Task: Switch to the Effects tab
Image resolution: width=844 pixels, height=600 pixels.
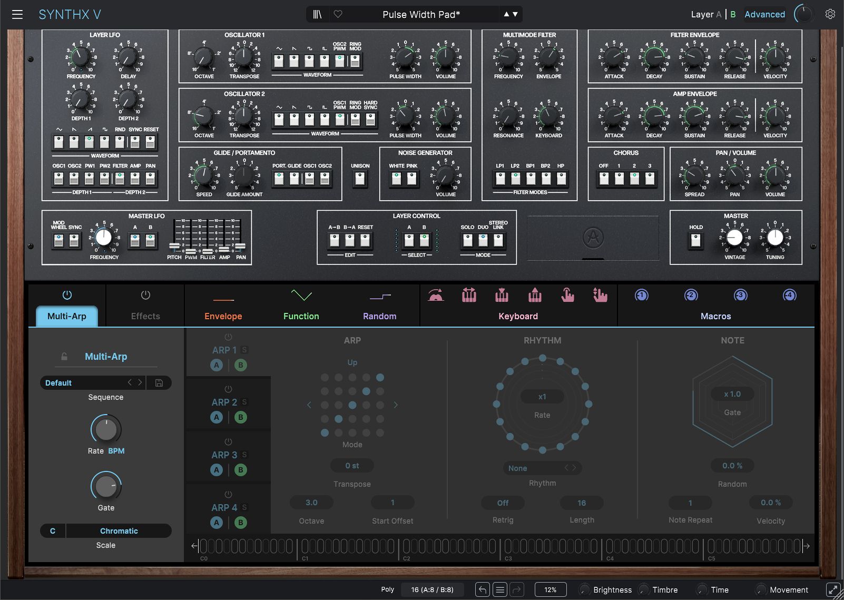Action: coord(145,316)
